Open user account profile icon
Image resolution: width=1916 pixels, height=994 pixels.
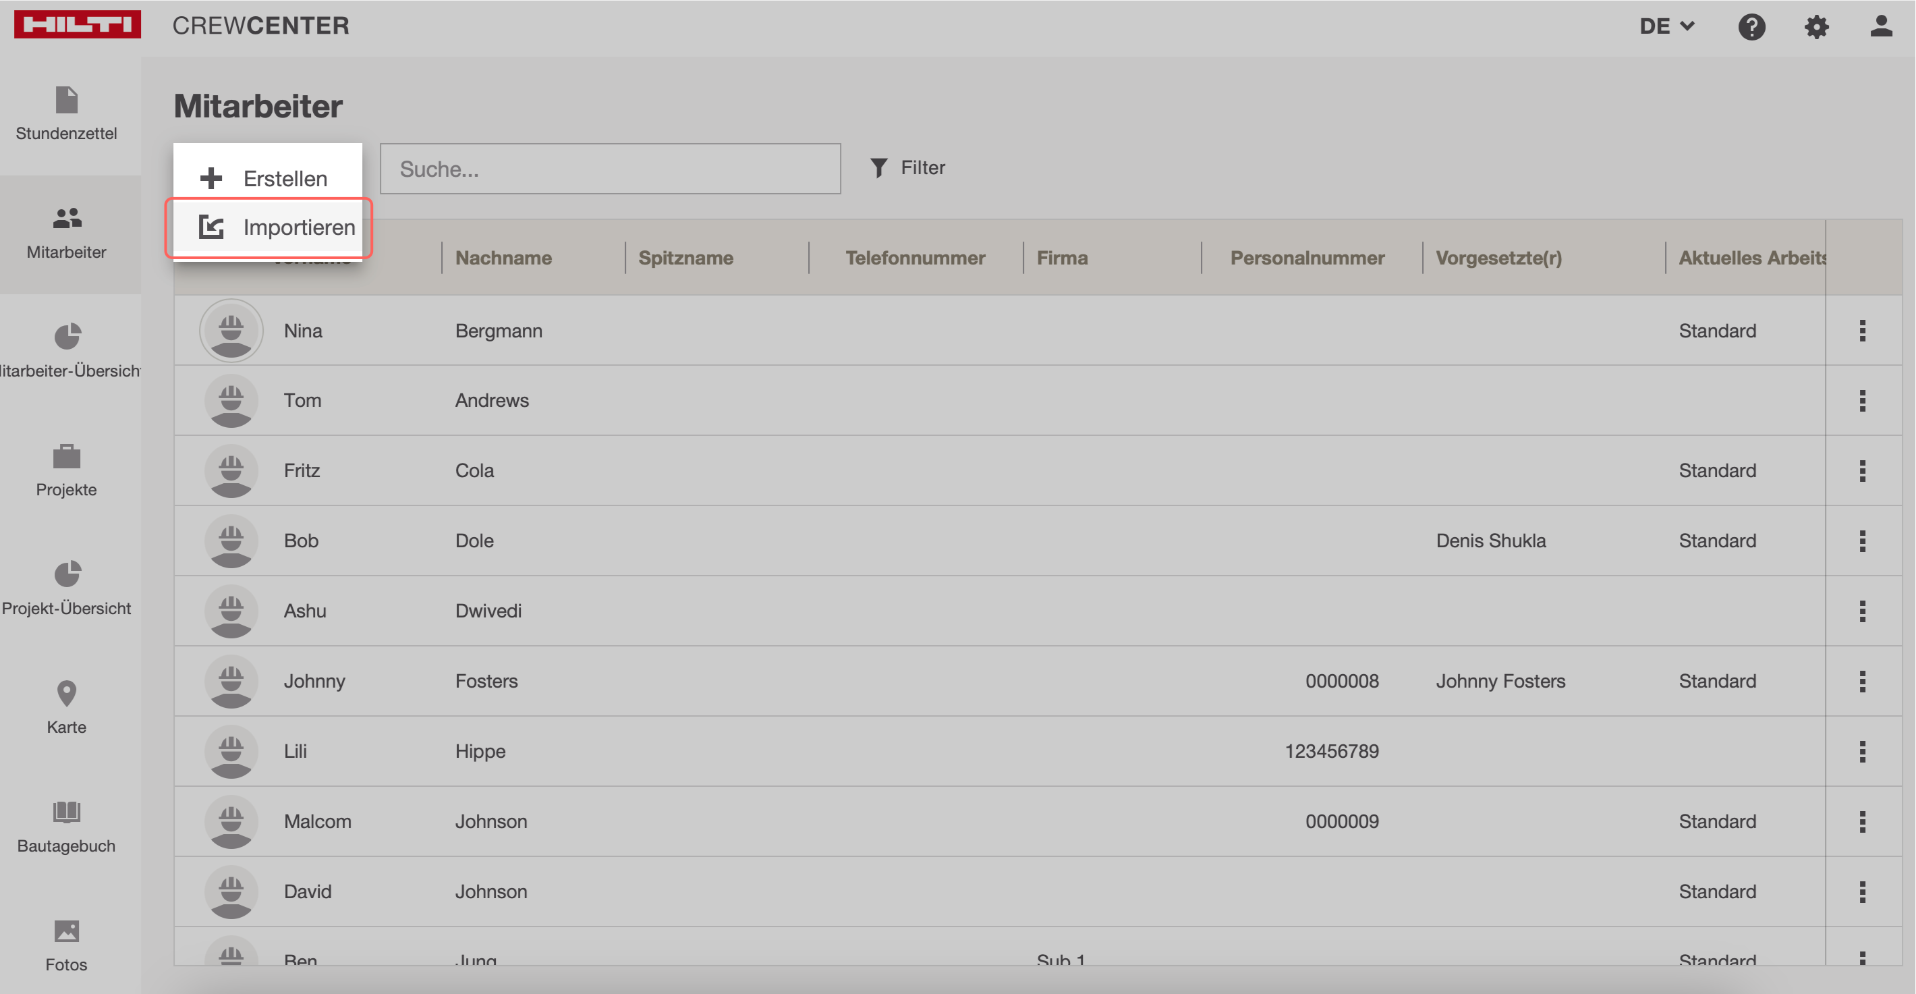tap(1880, 27)
